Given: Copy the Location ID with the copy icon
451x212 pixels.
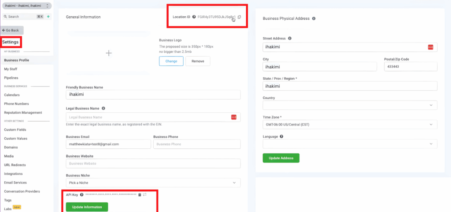Looking at the screenshot, I should 240,17.
